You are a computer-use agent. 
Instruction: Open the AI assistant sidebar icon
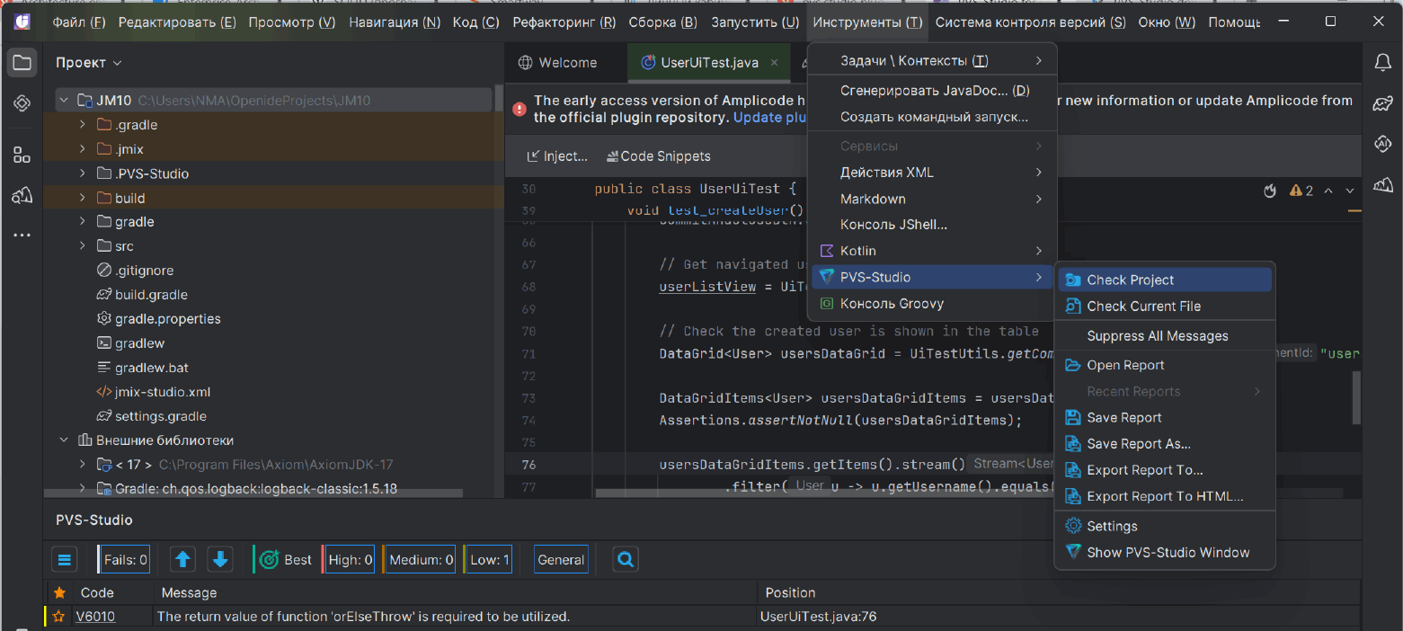1382,144
